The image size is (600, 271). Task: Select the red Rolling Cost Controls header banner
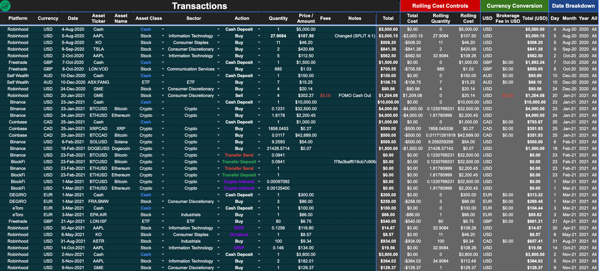[x=440, y=6]
